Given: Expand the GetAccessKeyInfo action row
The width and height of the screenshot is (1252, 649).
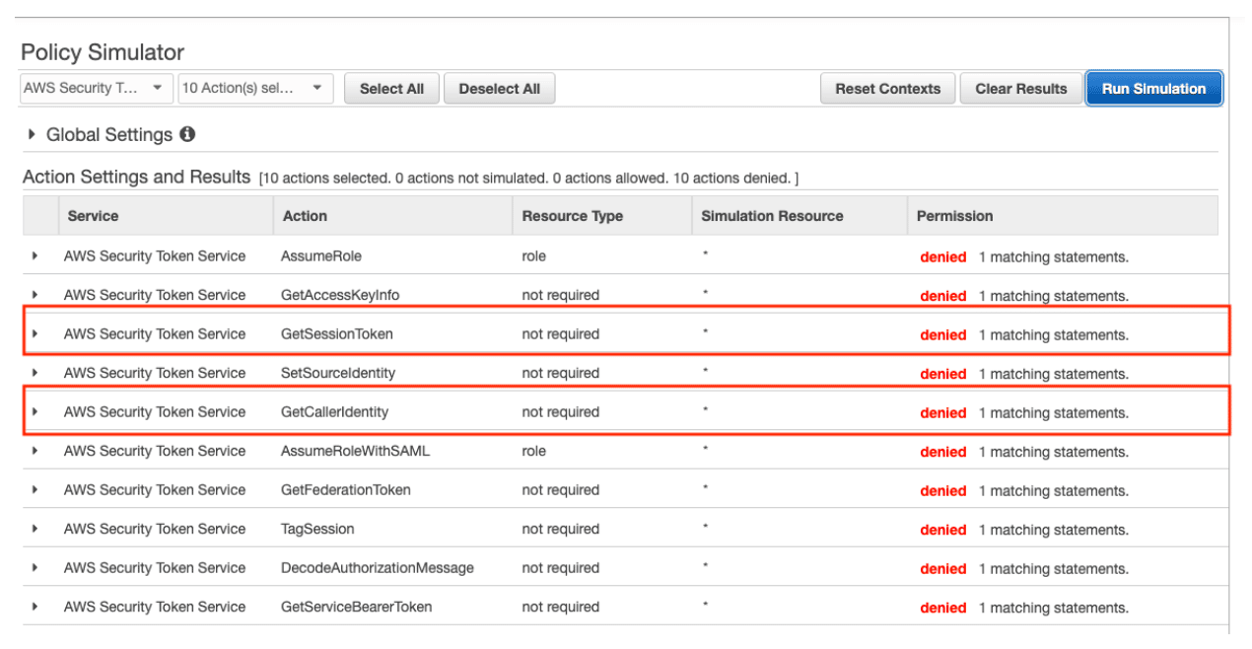Looking at the screenshot, I should (35, 295).
